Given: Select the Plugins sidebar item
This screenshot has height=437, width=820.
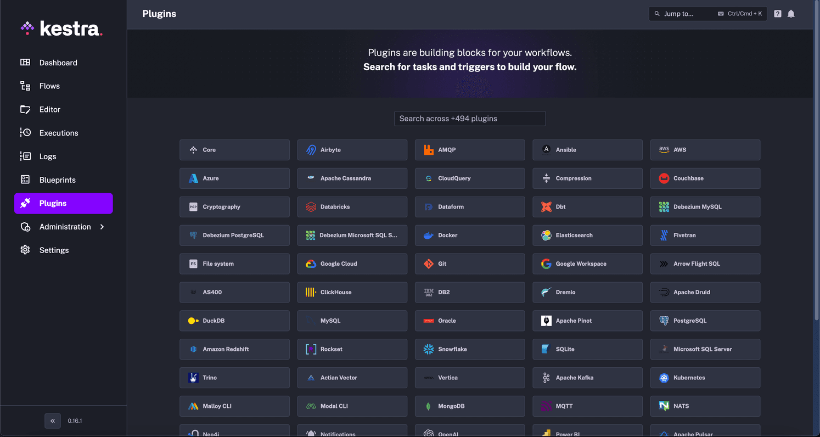Looking at the screenshot, I should click(x=64, y=203).
